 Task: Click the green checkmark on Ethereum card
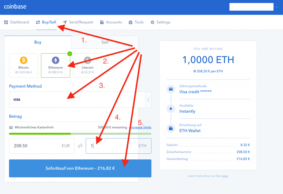pos(70,54)
